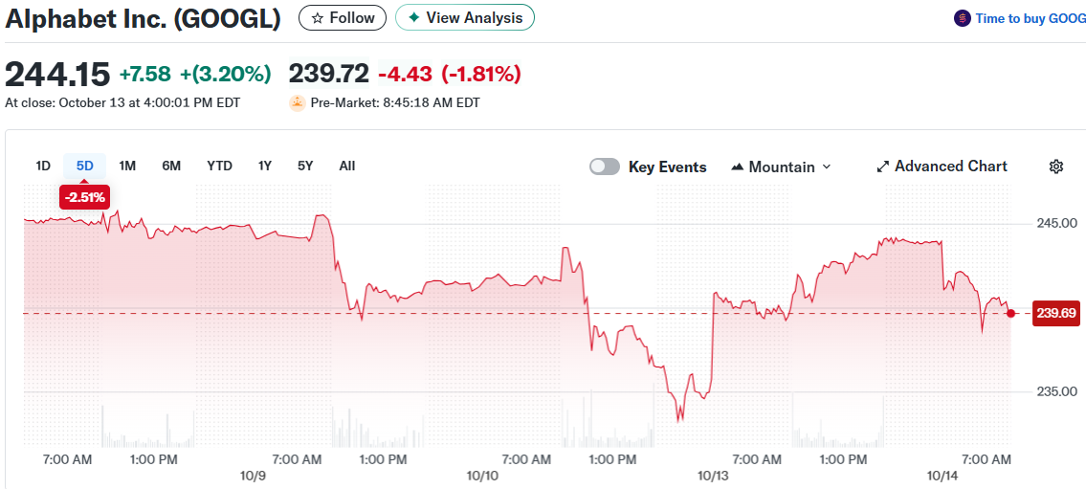1086x489 pixels.
Task: Expand the Mountain chart type dropdown chevron
Action: [x=827, y=167]
